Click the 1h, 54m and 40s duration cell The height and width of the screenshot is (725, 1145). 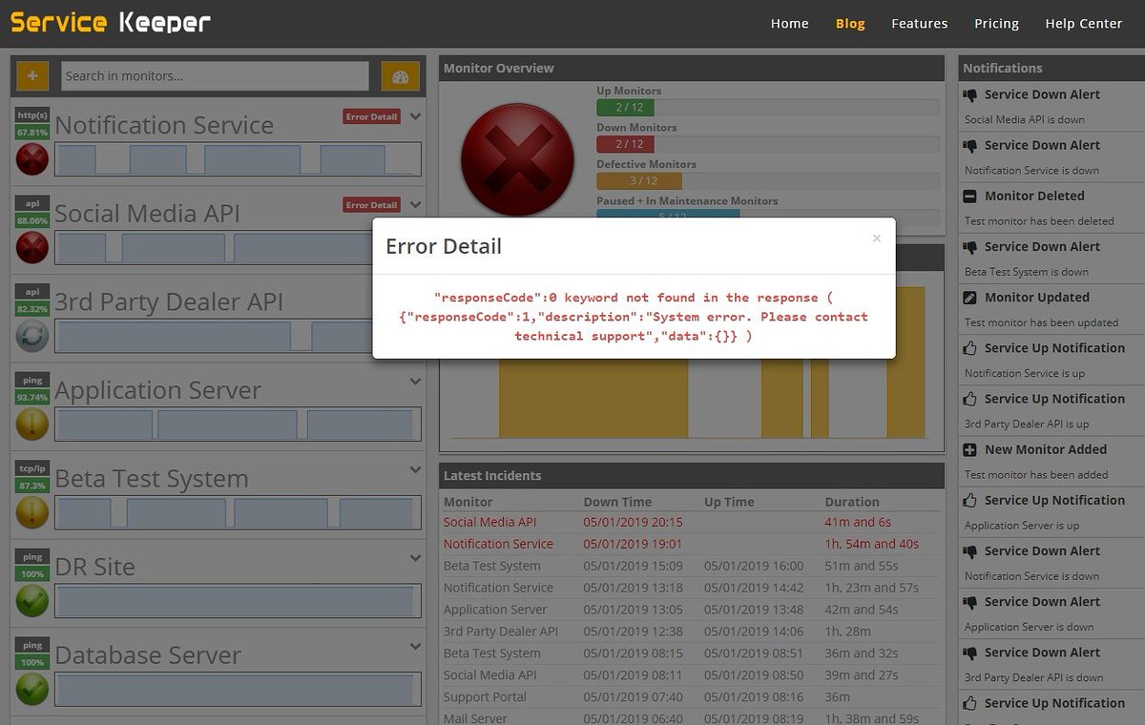point(872,544)
